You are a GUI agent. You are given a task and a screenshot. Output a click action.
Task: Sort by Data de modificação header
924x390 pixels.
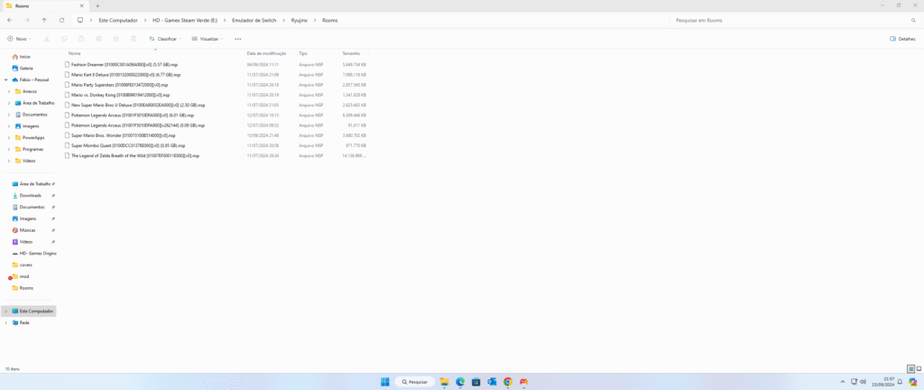click(x=266, y=53)
